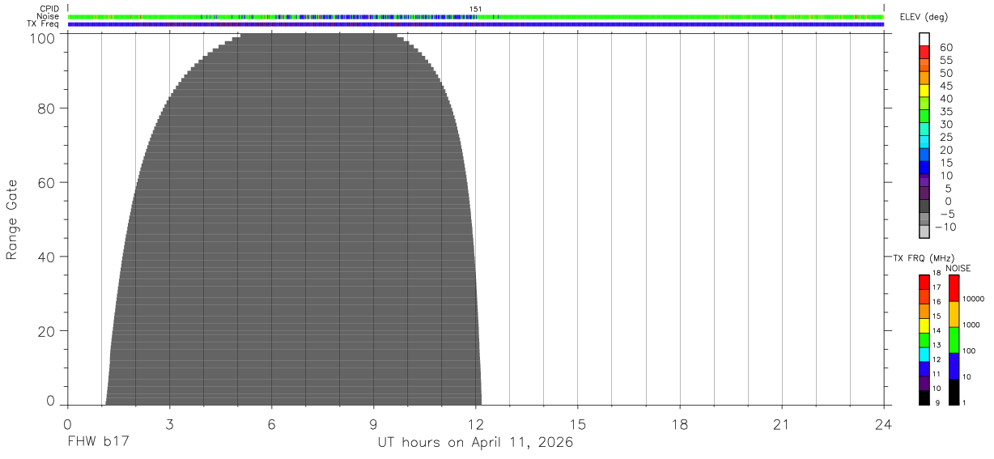Click the '21' tick on the UT hours axis
This screenshot has width=994, height=459.
(x=782, y=424)
